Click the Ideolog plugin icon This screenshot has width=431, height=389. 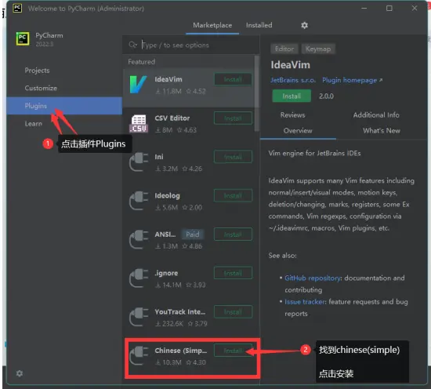click(x=139, y=201)
